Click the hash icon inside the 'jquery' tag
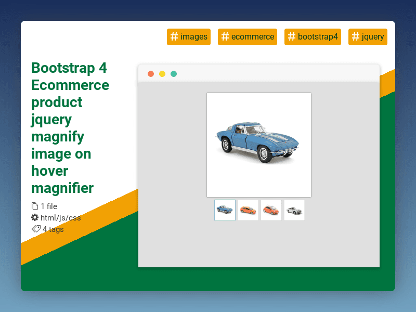This screenshot has width=416, height=312. (356, 37)
